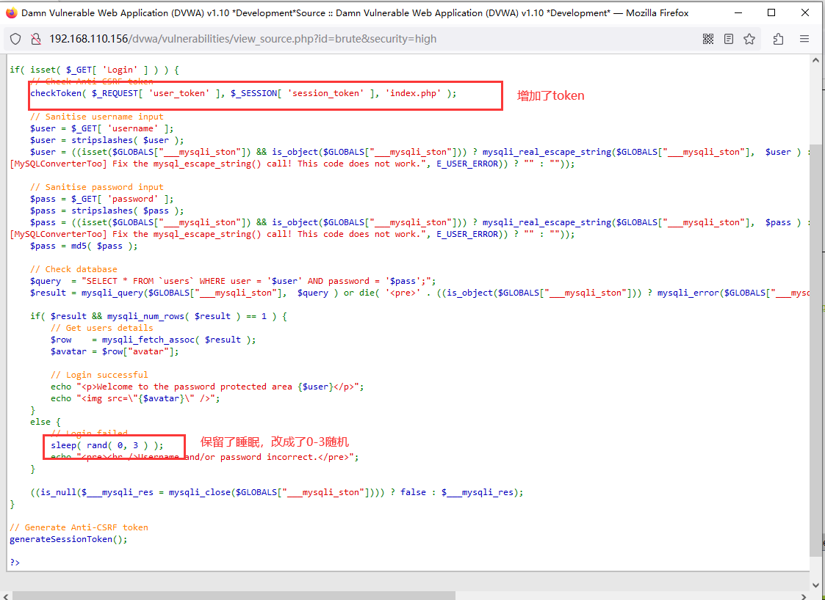Image resolution: width=825 pixels, height=600 pixels.
Task: Open the Firefox hamburger application menu
Action: [x=804, y=39]
